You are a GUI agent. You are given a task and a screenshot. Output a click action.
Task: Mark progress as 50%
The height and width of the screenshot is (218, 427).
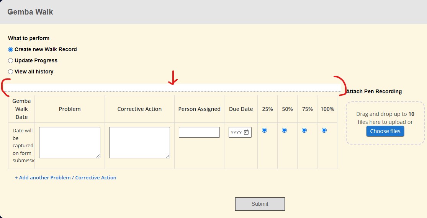pos(284,130)
